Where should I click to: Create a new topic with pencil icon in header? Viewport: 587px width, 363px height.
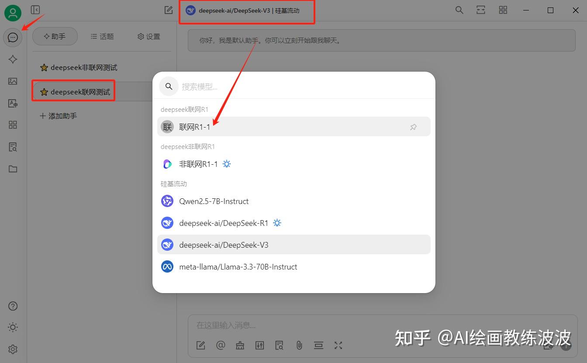(168, 10)
